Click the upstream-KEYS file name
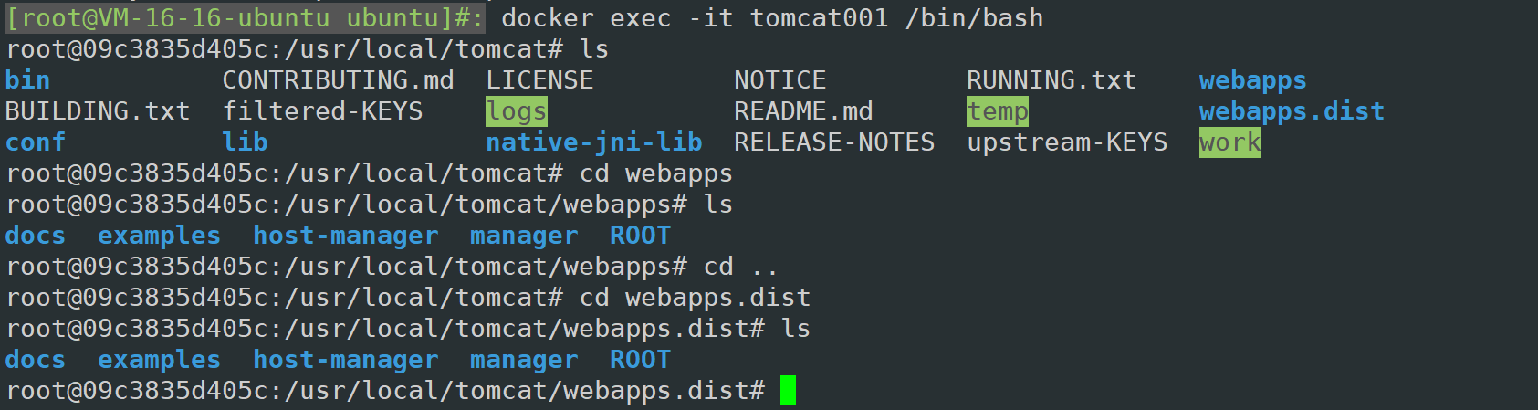 (x=1067, y=142)
